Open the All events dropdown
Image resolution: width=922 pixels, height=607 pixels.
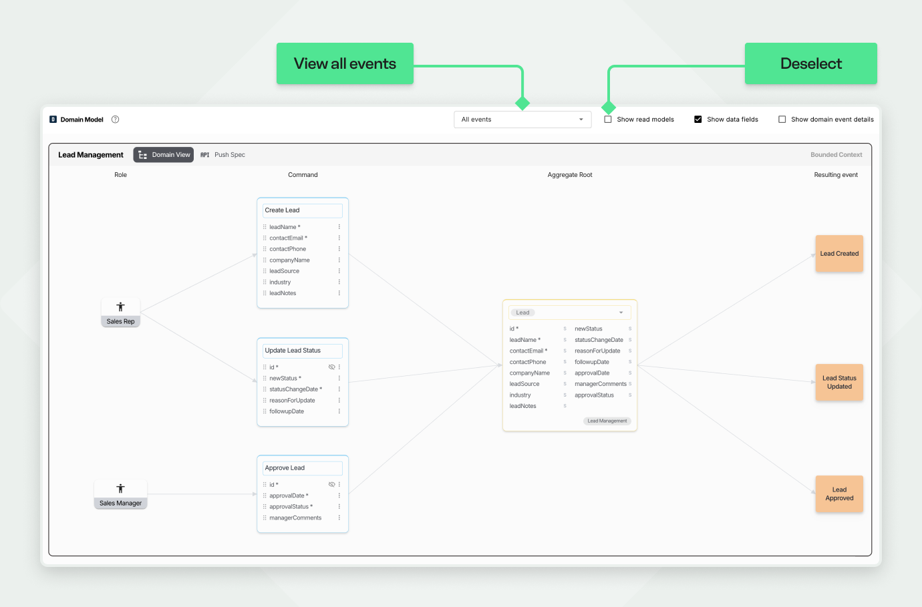click(x=522, y=120)
